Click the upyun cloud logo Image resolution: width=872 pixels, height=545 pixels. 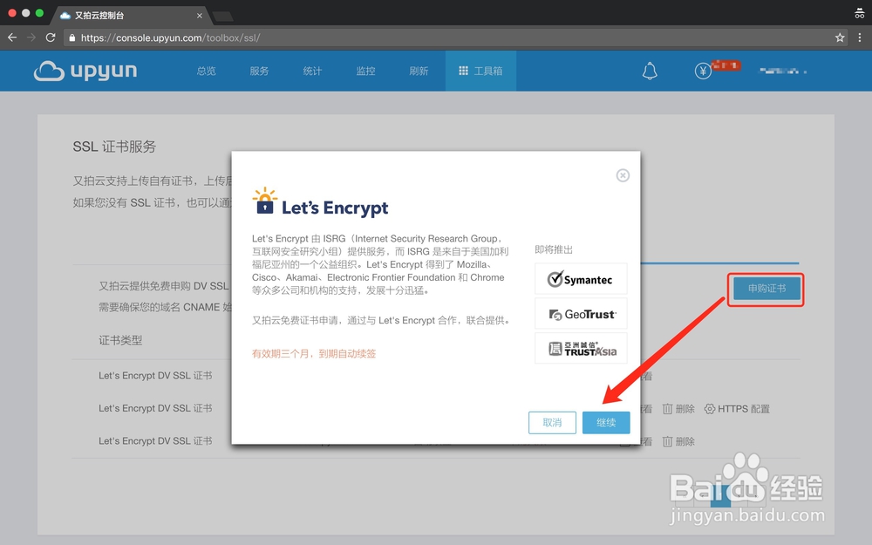85,71
